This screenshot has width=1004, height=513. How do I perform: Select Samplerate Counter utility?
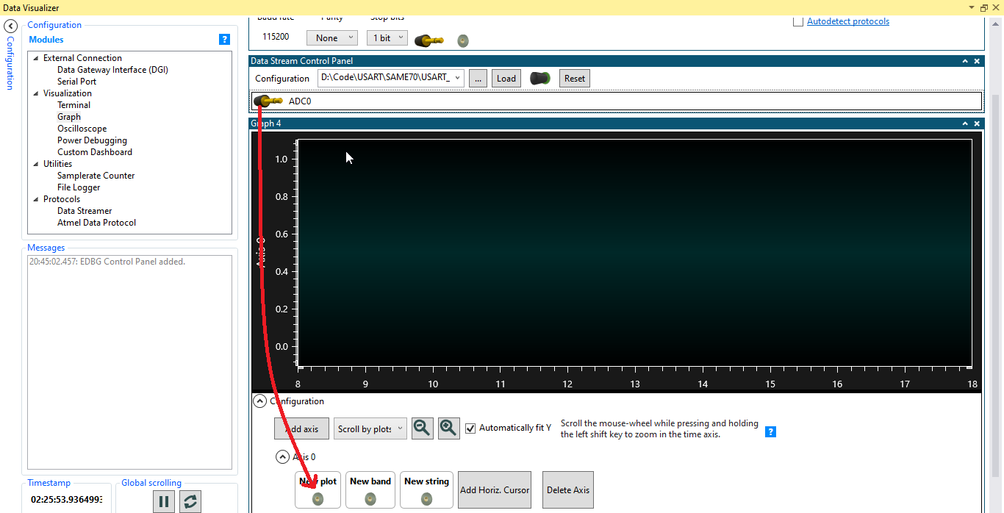point(96,176)
